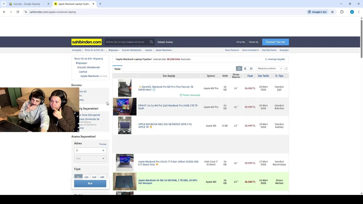This screenshot has width=363, height=204.
Task: Select GBP currency option
Action: click(x=102, y=177)
